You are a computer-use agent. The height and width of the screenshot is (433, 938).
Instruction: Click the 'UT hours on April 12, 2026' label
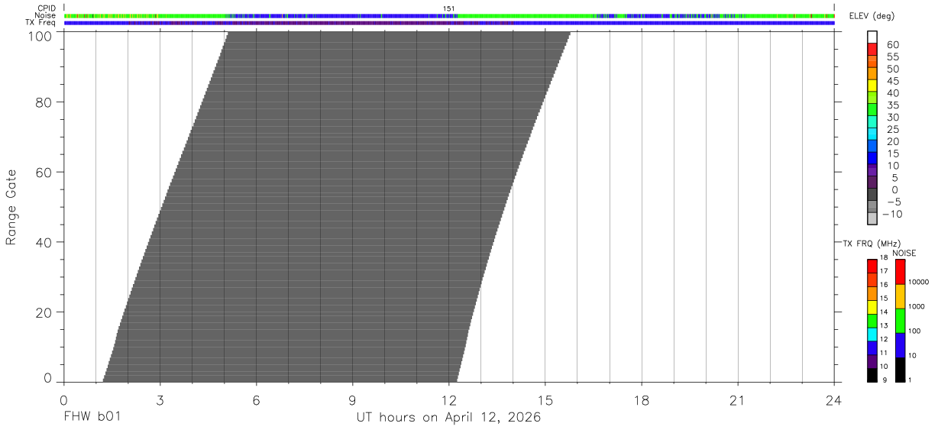[x=448, y=418]
